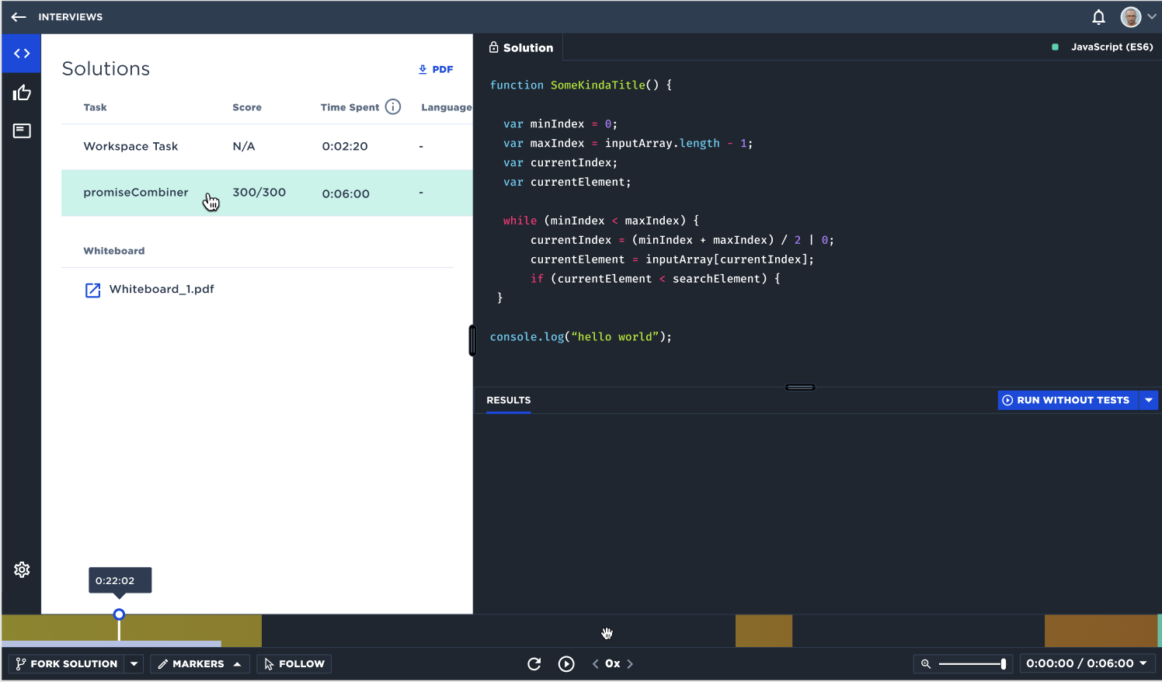Screen dimensions: 1162x682
Task: Click the replay restart icon
Action: pyautogui.click(x=534, y=664)
